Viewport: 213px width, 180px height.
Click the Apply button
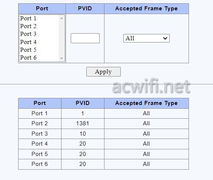[x=103, y=72]
